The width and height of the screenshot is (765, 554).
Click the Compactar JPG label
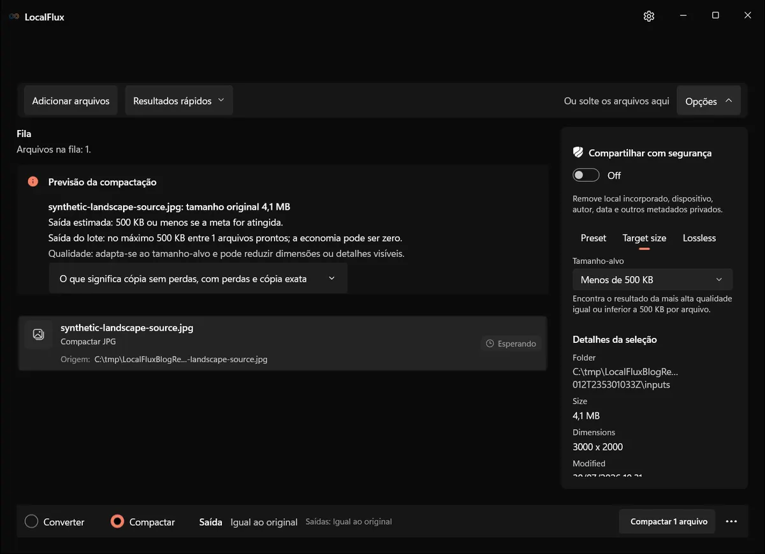click(x=88, y=342)
